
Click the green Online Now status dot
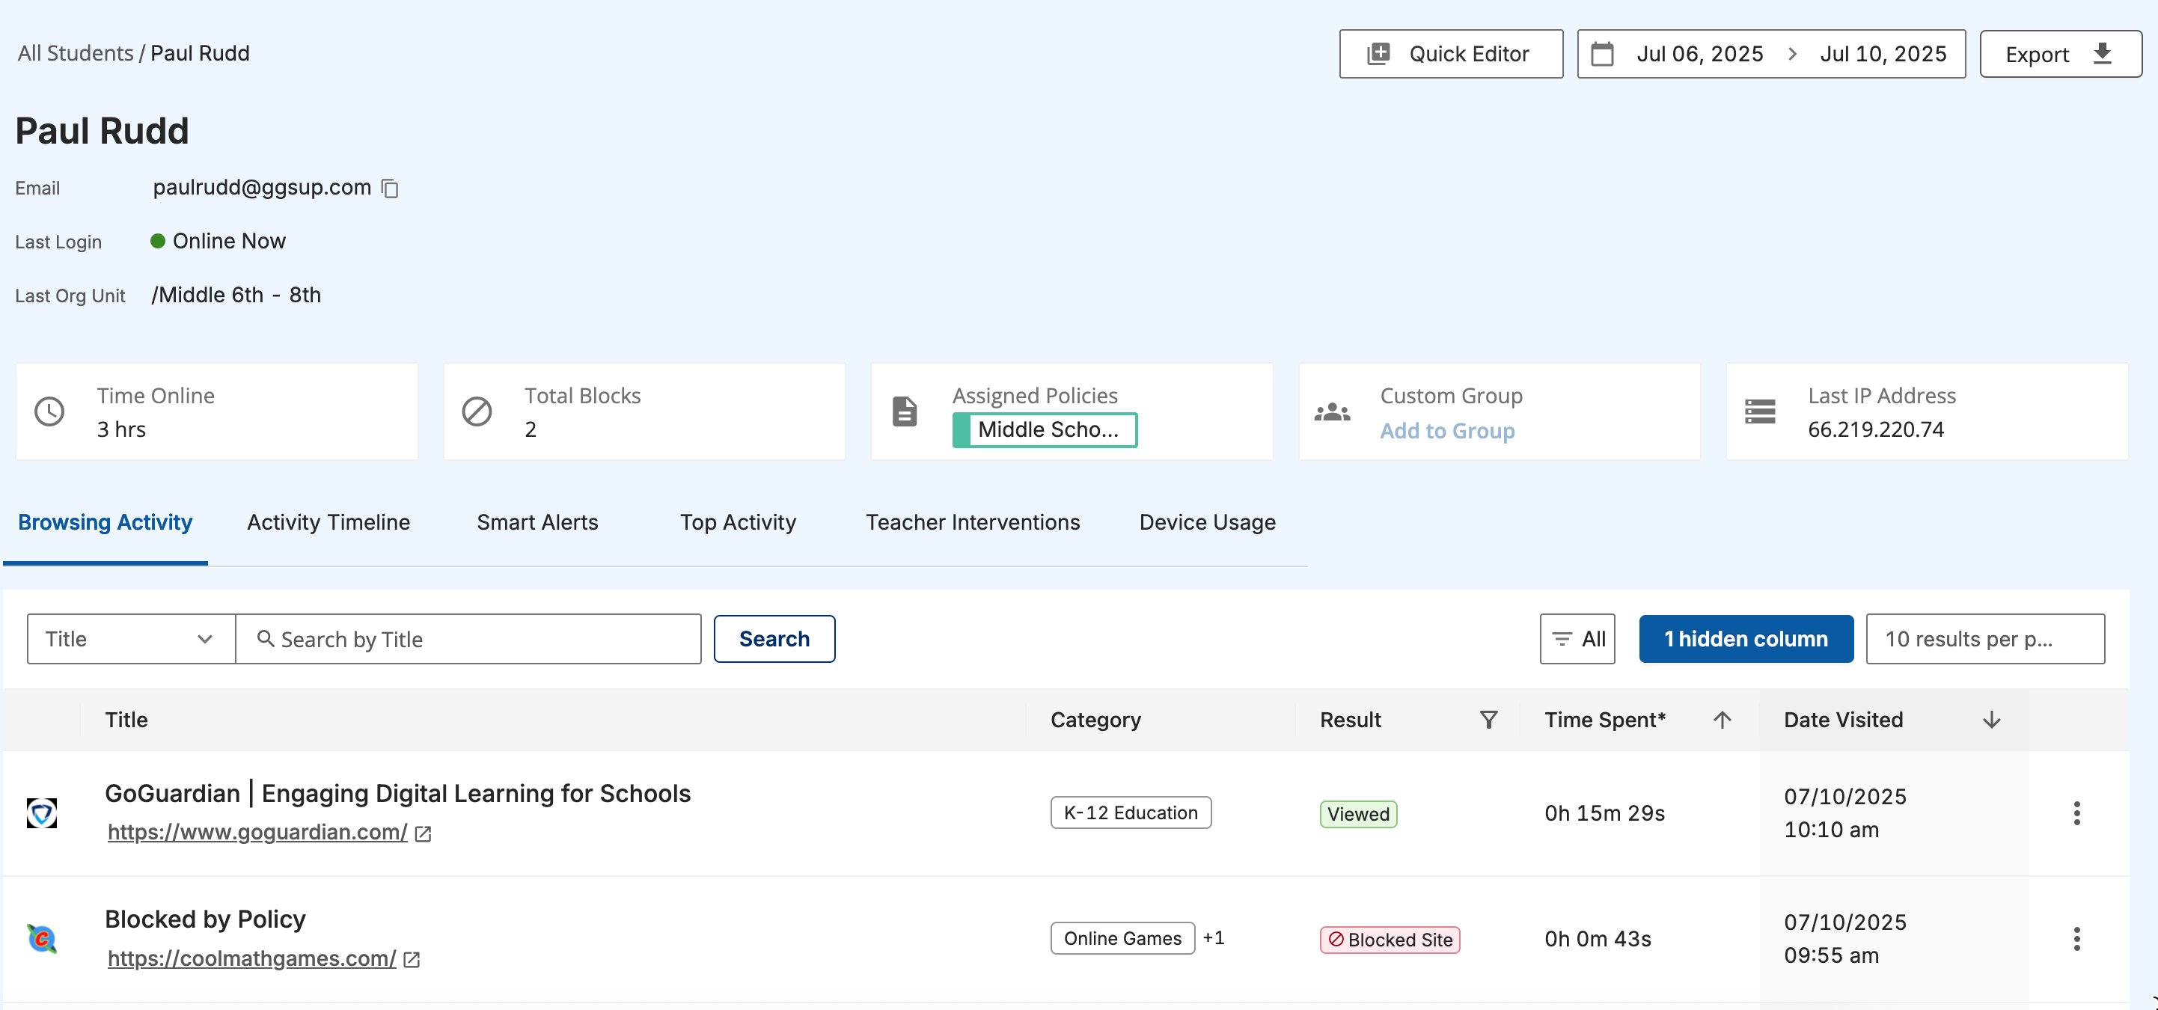point(157,241)
